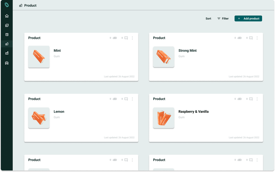Screen dimensions: 275x172
Task: Open the warehouse sidebar icon
Action: coord(7,63)
